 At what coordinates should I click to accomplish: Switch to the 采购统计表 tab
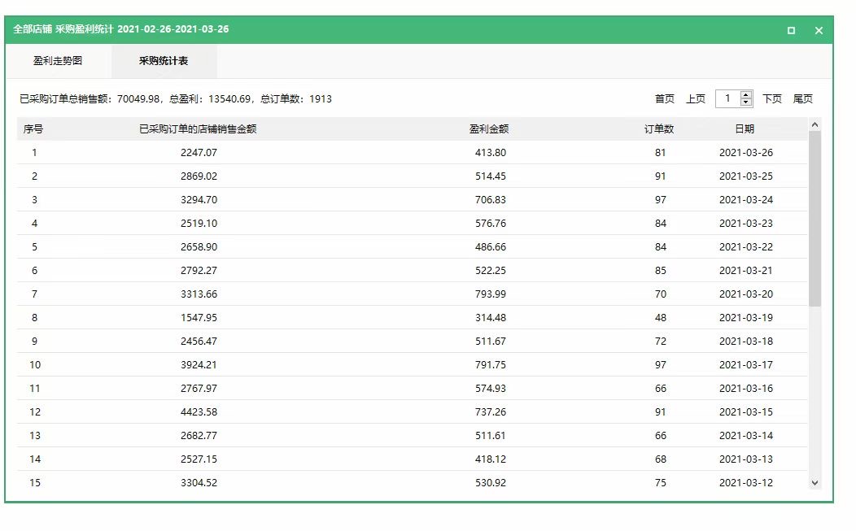pyautogui.click(x=165, y=60)
